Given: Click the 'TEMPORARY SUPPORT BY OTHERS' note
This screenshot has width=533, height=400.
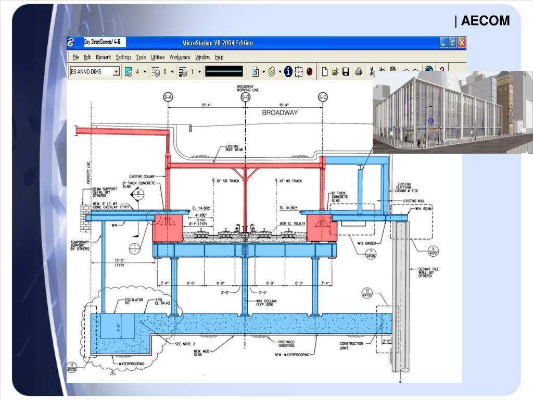Looking at the screenshot, I should [80, 246].
